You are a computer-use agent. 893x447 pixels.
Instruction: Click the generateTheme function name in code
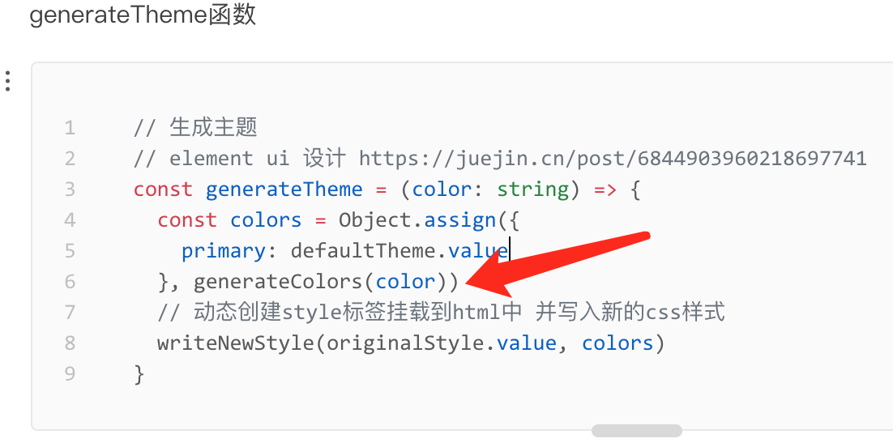coord(284,189)
